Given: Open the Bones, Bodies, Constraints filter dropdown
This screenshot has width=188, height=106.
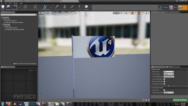Looking at the screenshot, I should (25, 64).
